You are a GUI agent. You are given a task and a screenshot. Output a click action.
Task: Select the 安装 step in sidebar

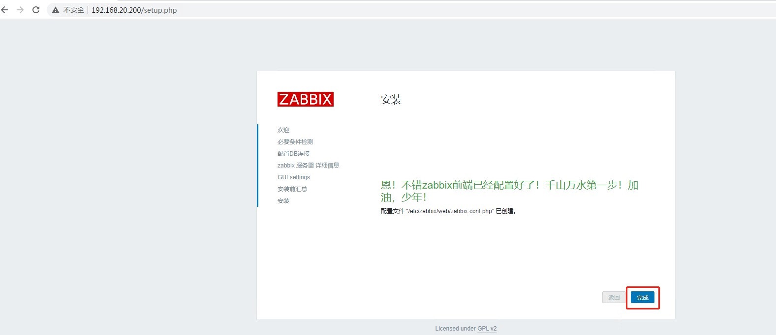283,201
